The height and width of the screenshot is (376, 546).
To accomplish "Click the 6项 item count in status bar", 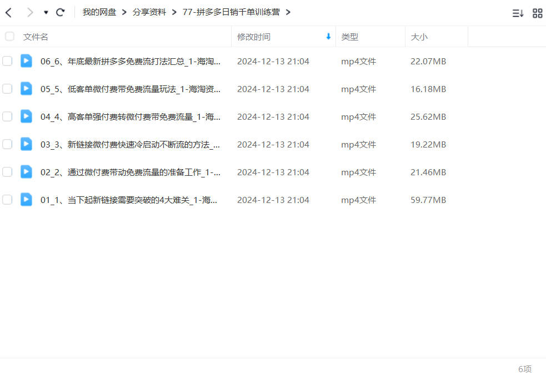I will (x=525, y=369).
